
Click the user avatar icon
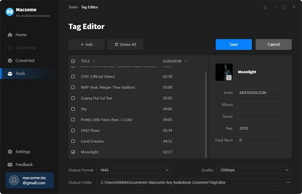(14, 180)
